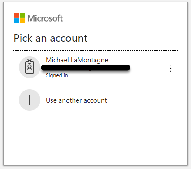Click the Microsoft four-square logo

tap(19, 18)
